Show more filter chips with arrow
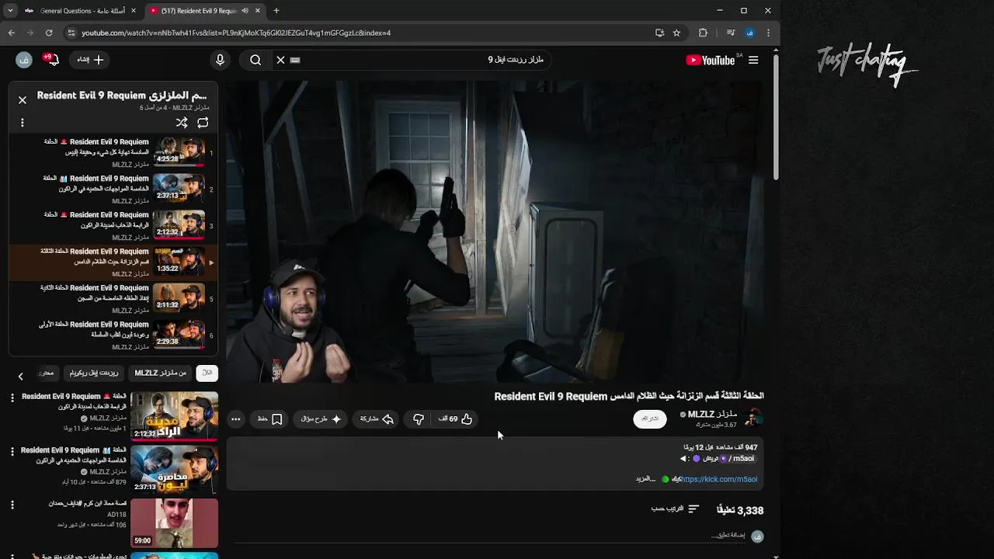Image resolution: width=994 pixels, height=559 pixels. (x=21, y=376)
